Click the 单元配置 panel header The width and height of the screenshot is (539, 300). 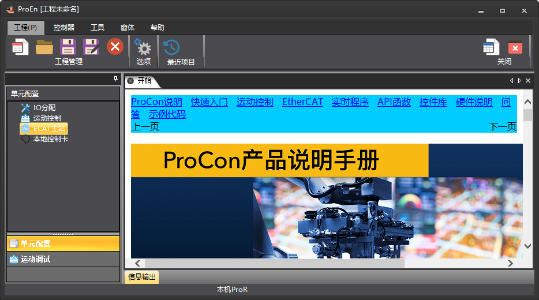[x=63, y=94]
